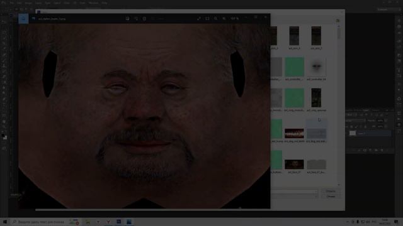This screenshot has width=403, height=226.
Task: Click the pencil edit icon in the photo viewer toolbar
Action: [x=199, y=18]
